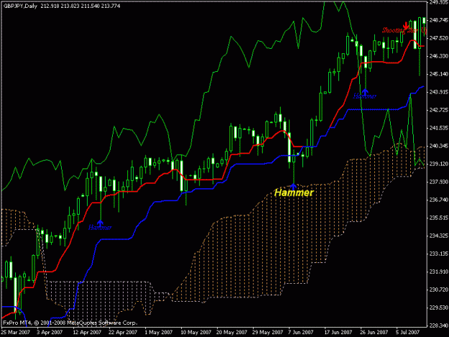Click the blue arrow above the late June Hammer label

point(365,92)
